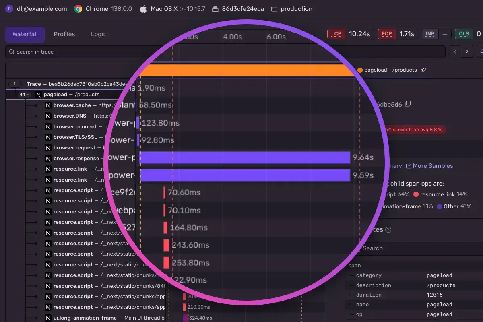Image resolution: width=483 pixels, height=322 pixels.
Task: Click the Next.js icon on browser.cache row
Action: (48, 105)
